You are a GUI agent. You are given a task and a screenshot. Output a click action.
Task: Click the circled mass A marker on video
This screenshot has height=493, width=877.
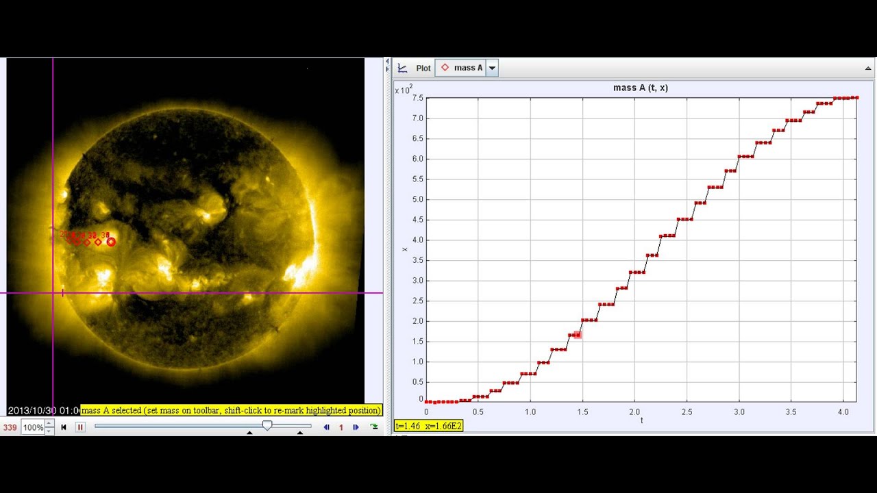(111, 242)
